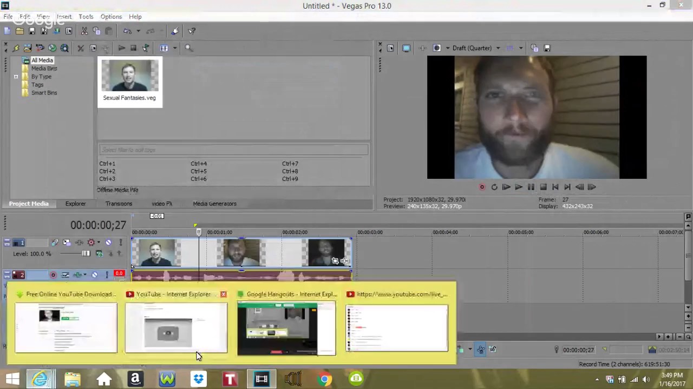Open the preview Overlays dropdown arrow
This screenshot has width=693, height=389.
[521, 48]
